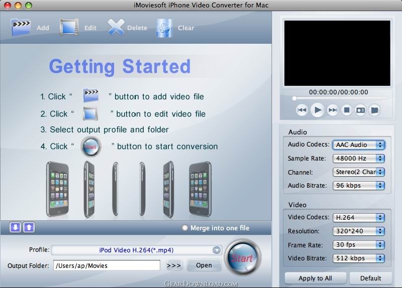Browse output folder with the >>> button
402x288 pixels.
tap(174, 265)
